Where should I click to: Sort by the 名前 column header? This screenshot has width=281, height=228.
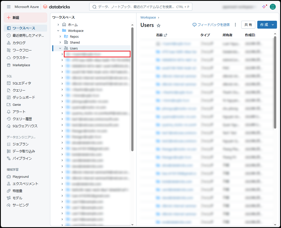click(161, 35)
